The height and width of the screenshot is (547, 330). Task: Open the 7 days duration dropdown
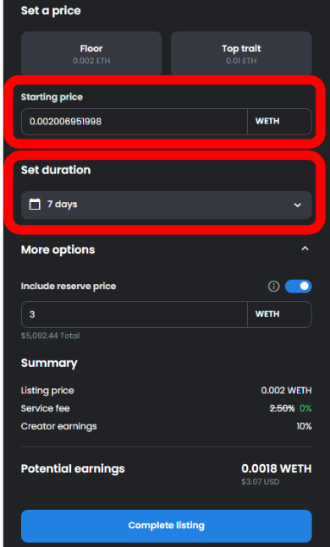166,205
